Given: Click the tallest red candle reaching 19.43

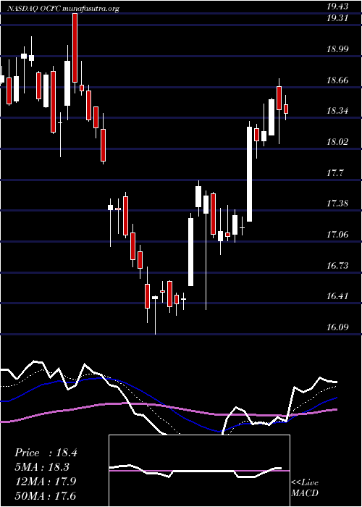Looking at the screenshot, I should [75, 48].
